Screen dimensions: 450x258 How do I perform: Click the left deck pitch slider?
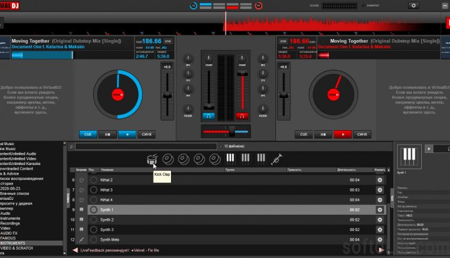167,95
